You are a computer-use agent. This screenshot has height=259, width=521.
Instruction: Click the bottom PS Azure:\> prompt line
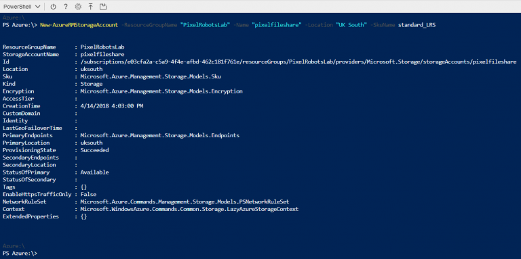(x=20, y=254)
